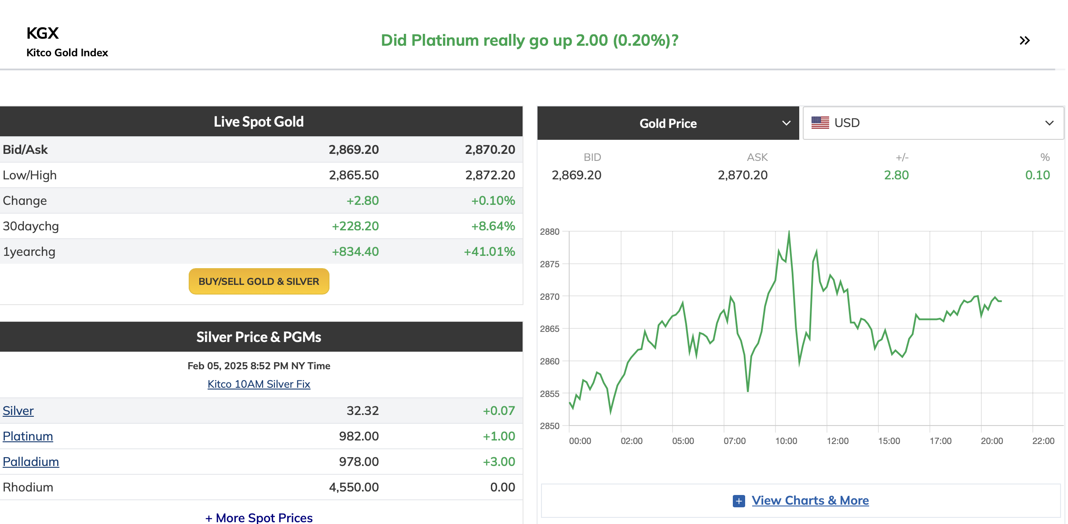Click the Platinum link
The image size is (1068, 524).
click(28, 436)
